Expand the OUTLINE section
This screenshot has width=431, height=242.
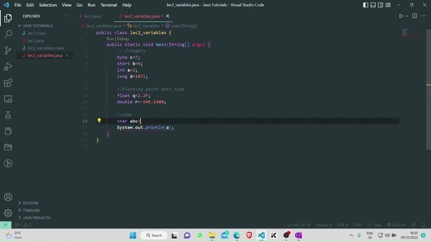point(30,203)
